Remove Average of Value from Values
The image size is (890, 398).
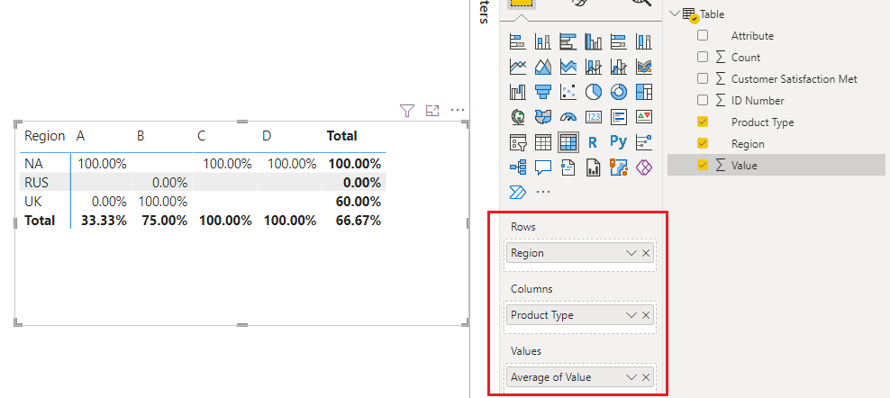pyautogui.click(x=645, y=377)
